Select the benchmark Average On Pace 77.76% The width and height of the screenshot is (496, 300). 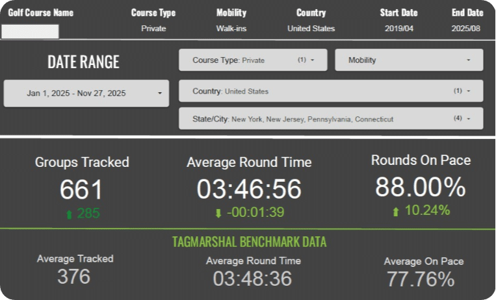tap(421, 279)
